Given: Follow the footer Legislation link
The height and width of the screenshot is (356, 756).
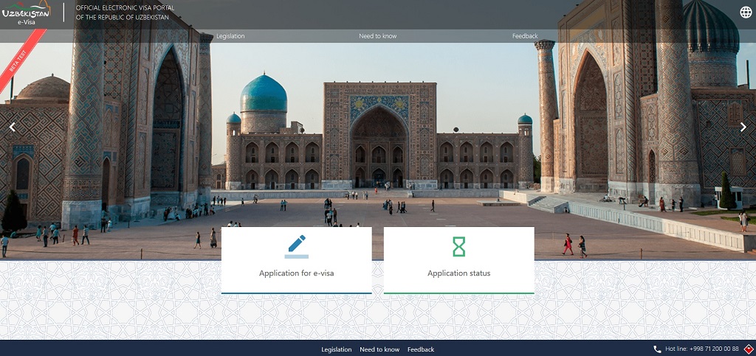Looking at the screenshot, I should [337, 350].
